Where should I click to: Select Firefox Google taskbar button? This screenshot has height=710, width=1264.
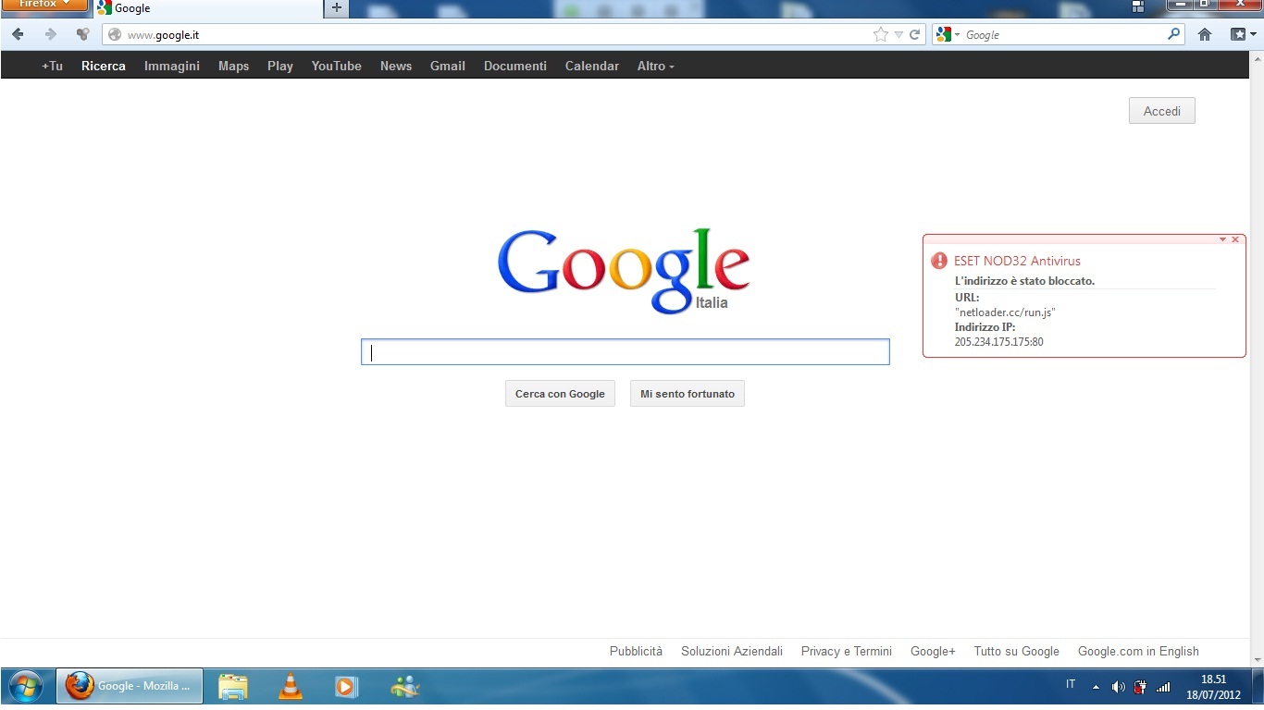tap(130, 686)
